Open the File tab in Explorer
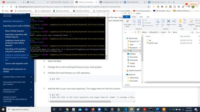 click(127, 17)
